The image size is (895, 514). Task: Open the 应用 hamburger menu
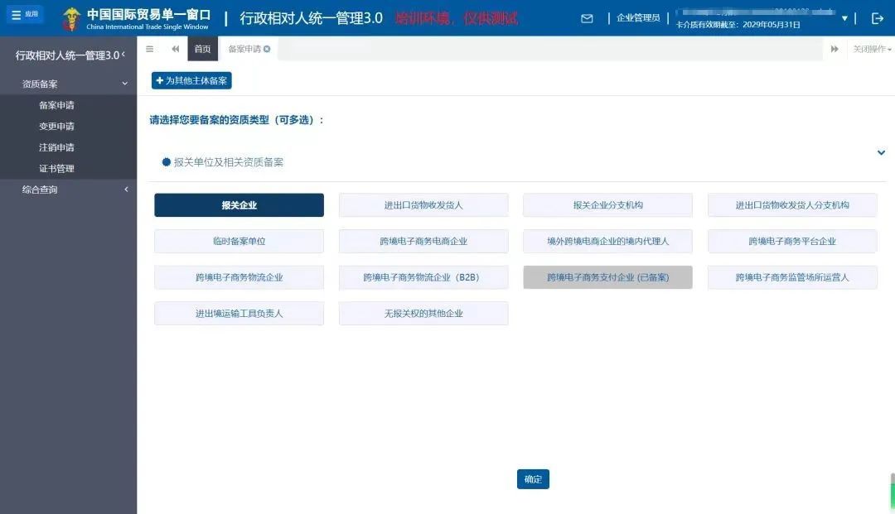click(25, 14)
